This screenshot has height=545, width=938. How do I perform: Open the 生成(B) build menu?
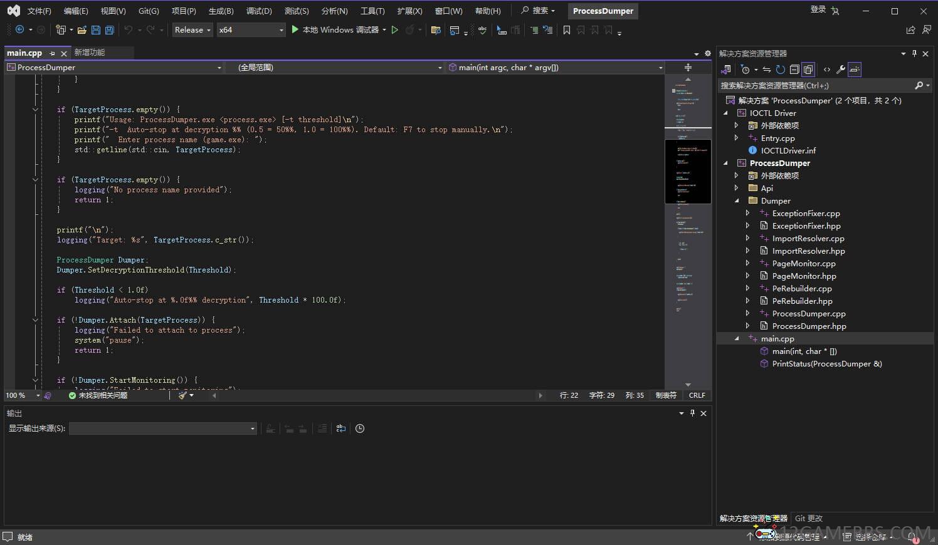(x=221, y=11)
